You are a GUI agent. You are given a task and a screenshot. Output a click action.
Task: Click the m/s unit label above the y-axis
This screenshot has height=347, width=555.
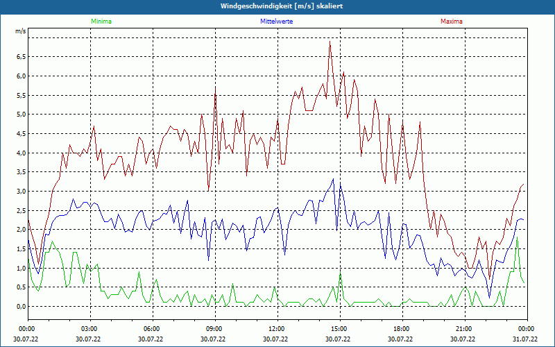pyautogui.click(x=21, y=31)
